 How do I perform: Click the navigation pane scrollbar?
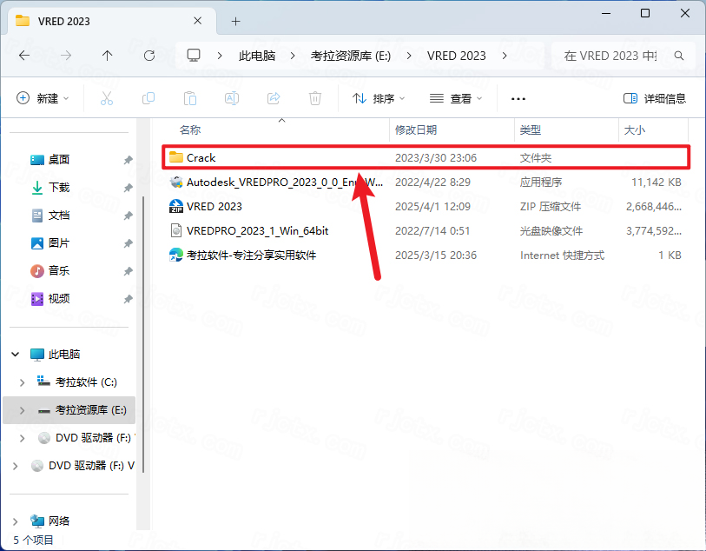coord(143,335)
